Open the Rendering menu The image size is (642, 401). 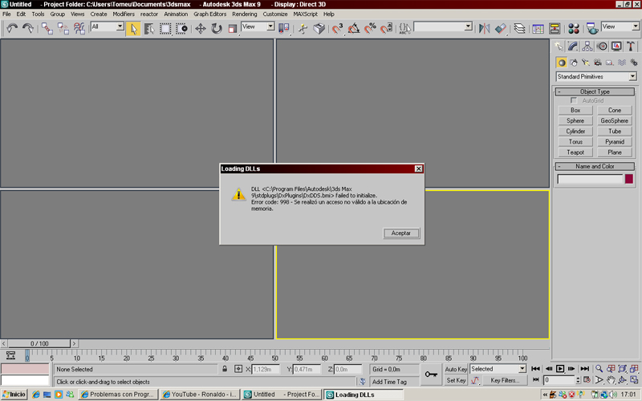coord(245,14)
